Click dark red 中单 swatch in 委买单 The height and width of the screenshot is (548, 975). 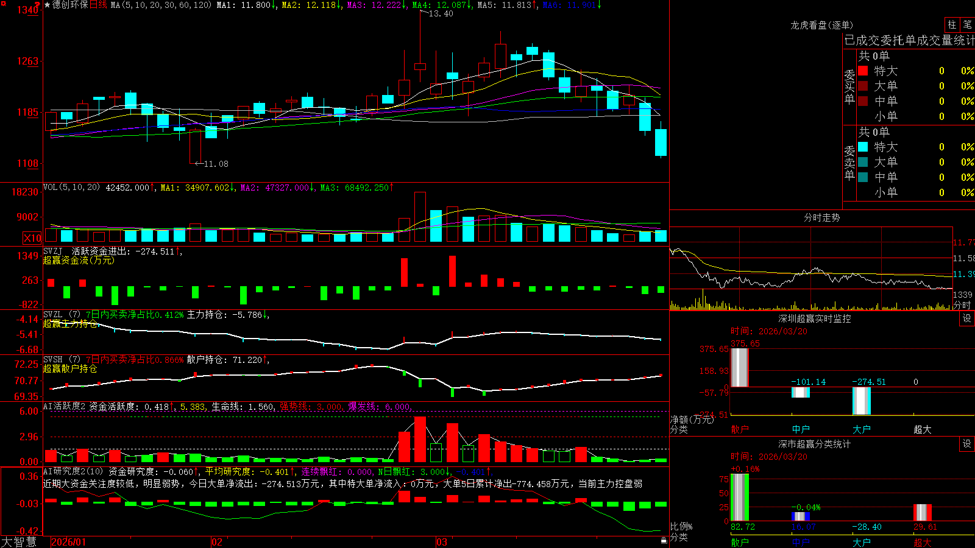863,101
